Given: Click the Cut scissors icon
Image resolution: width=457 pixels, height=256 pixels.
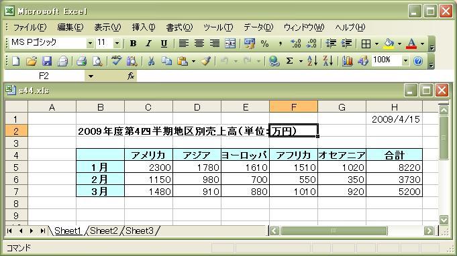Looking at the screenshot, I should click(x=151, y=61).
